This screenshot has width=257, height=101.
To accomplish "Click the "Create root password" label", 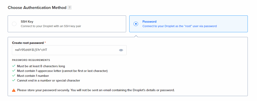I will (28, 43).
